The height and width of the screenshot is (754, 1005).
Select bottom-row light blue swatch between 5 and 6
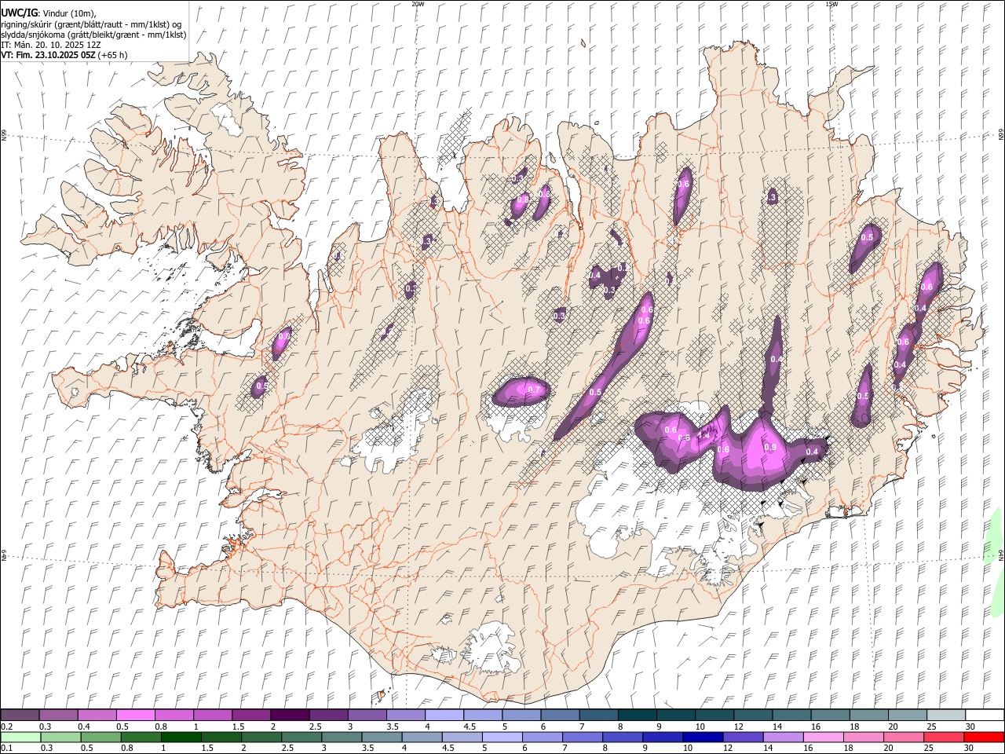502,737
